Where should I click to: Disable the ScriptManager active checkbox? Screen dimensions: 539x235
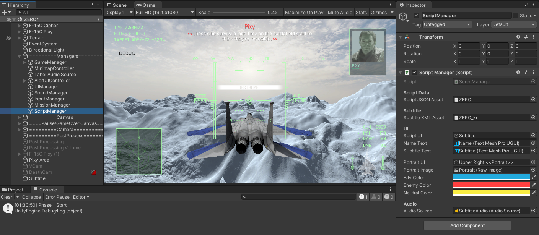[x=417, y=16]
